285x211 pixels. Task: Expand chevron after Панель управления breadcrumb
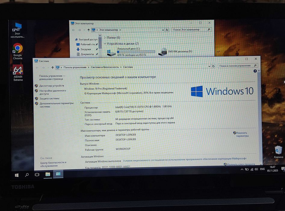[88, 67]
